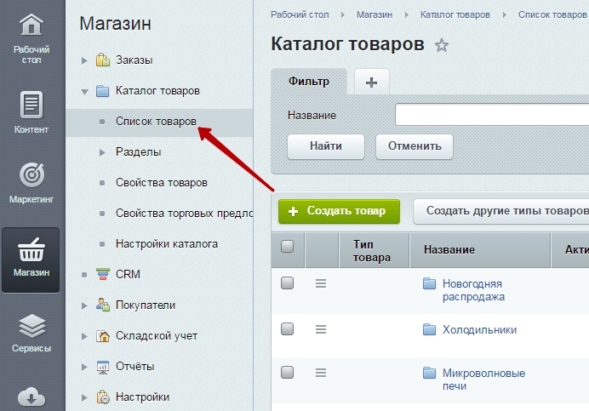Click folder icon next to Микроволновые печи
Image resolution: width=589 pixels, height=411 pixels.
429,373
